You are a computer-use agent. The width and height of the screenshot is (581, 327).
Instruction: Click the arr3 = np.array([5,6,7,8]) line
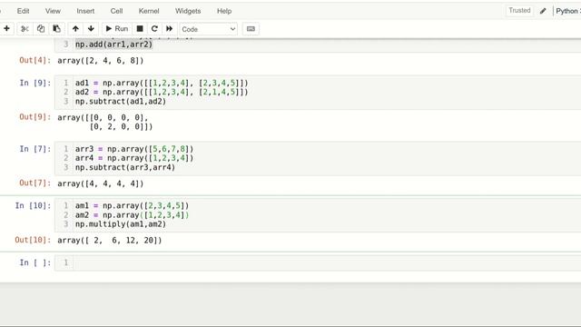[134, 149]
